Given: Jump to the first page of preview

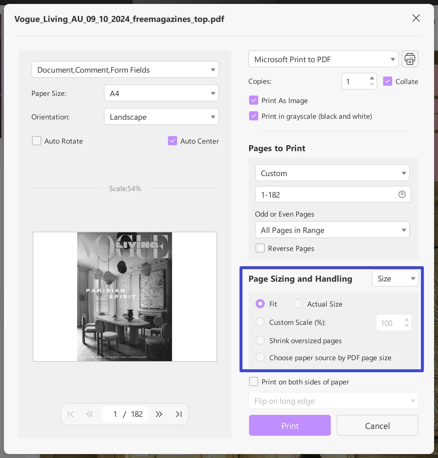Looking at the screenshot, I should click(x=71, y=414).
